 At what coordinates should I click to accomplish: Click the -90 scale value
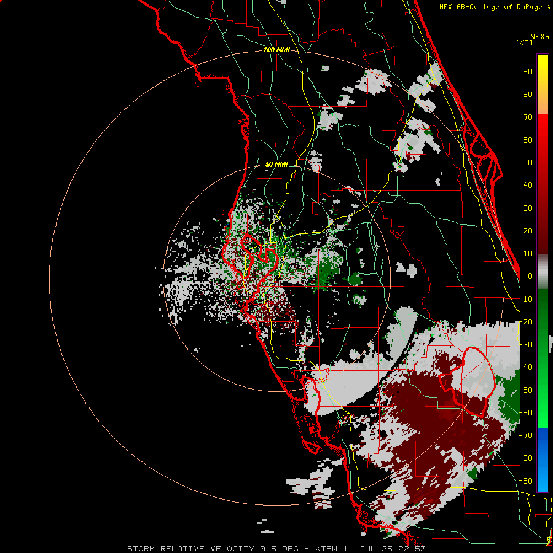click(525, 481)
